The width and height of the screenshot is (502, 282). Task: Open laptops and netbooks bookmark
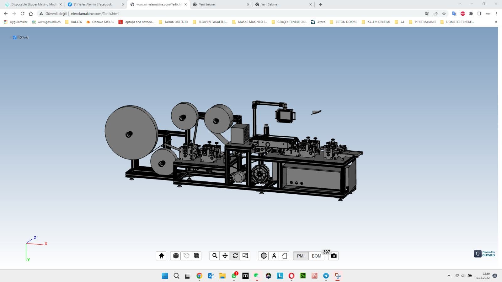coord(136,22)
